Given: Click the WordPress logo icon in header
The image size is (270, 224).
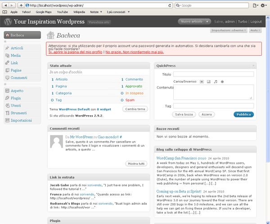Looking at the screenshot, I should pyautogui.click(x=8, y=22).
